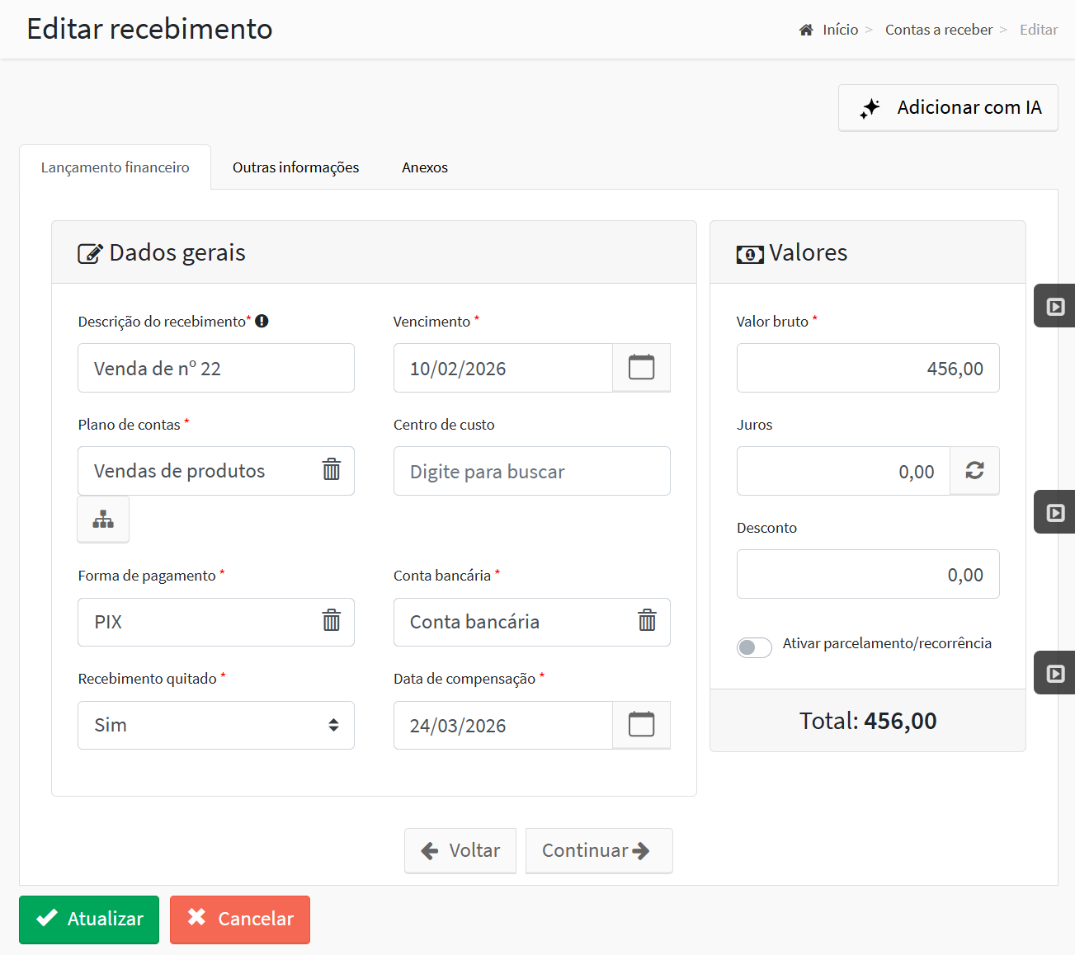The image size is (1075, 955).
Task: Open the video tutorial beside the Valores header
Action: (1055, 306)
